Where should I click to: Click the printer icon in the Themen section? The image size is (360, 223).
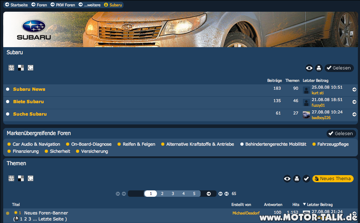[297, 179]
